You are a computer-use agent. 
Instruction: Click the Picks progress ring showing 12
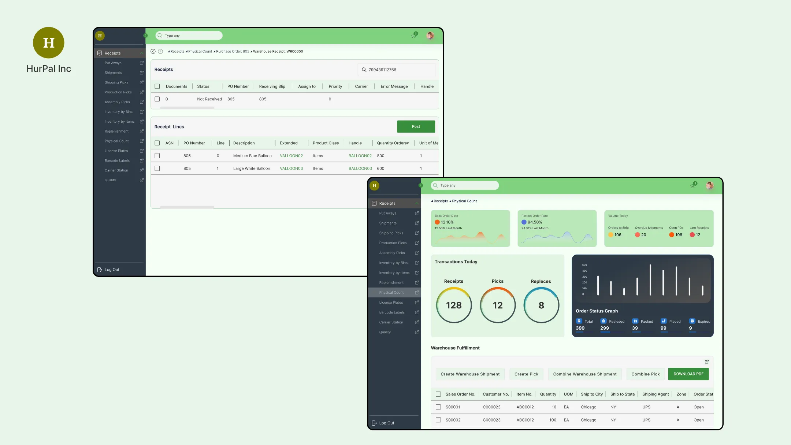[497, 305]
